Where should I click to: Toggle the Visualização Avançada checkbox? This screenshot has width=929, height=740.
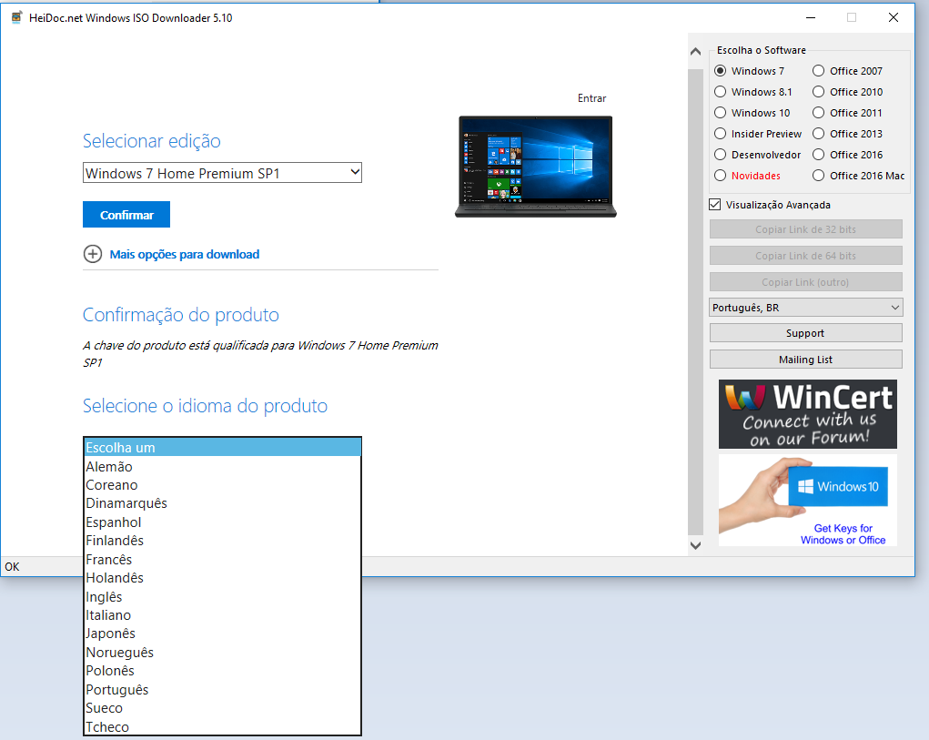tap(715, 205)
